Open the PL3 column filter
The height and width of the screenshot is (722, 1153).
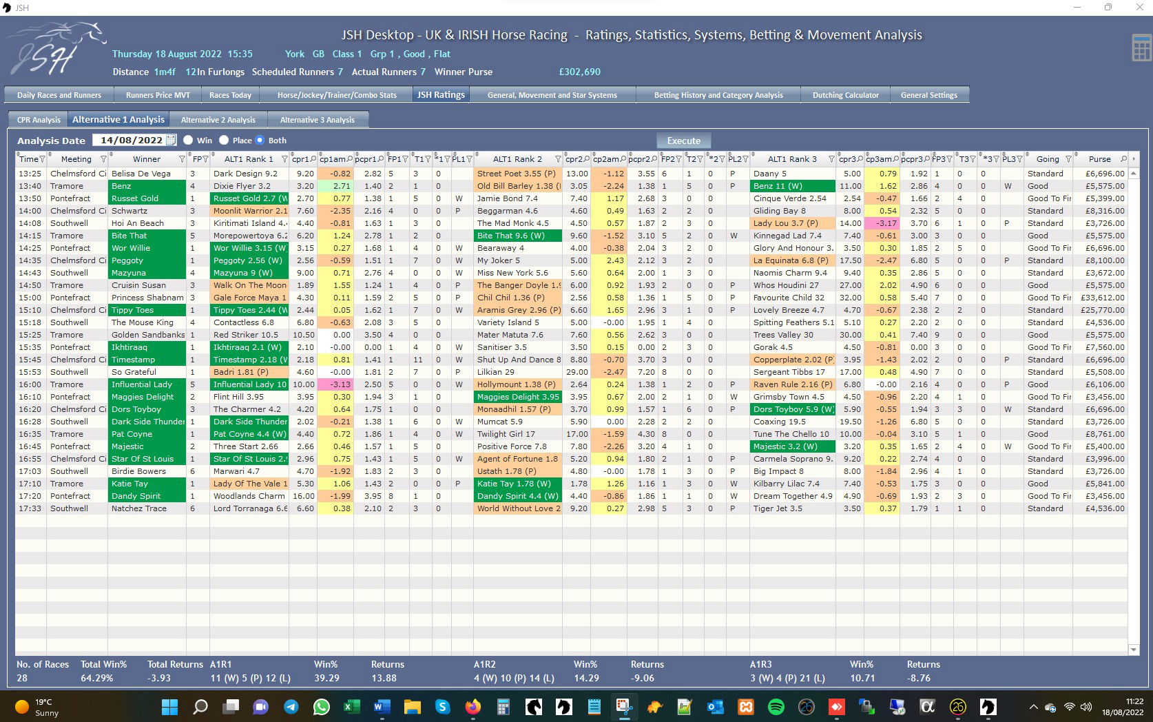click(1019, 159)
